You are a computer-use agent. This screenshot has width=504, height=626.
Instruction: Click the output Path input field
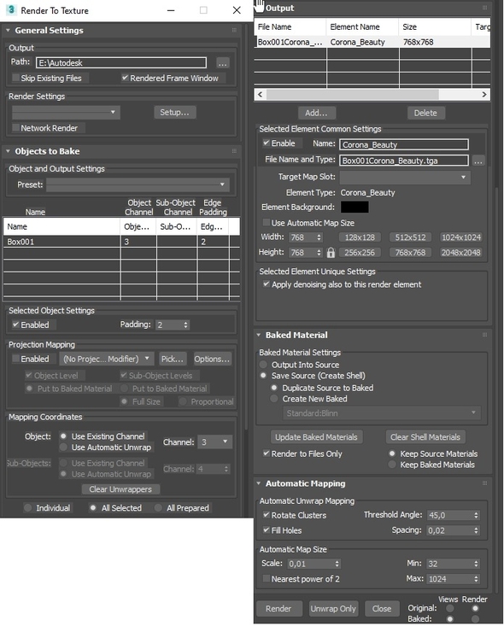pyautogui.click(x=121, y=62)
